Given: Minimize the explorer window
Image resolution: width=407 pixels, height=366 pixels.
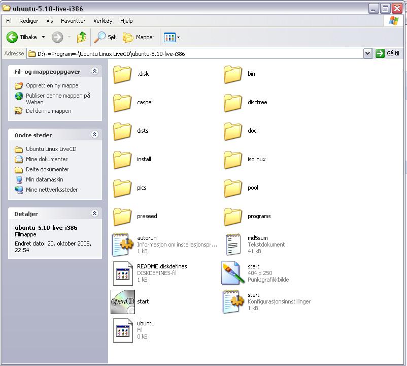Looking at the screenshot, I should (x=373, y=9).
